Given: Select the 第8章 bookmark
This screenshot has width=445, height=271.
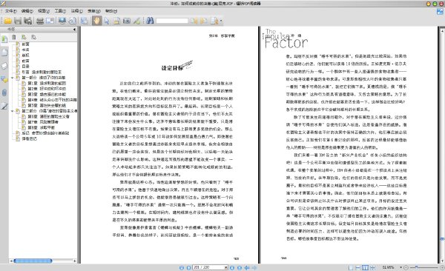Looking at the screenshot, I should (x=41, y=127).
